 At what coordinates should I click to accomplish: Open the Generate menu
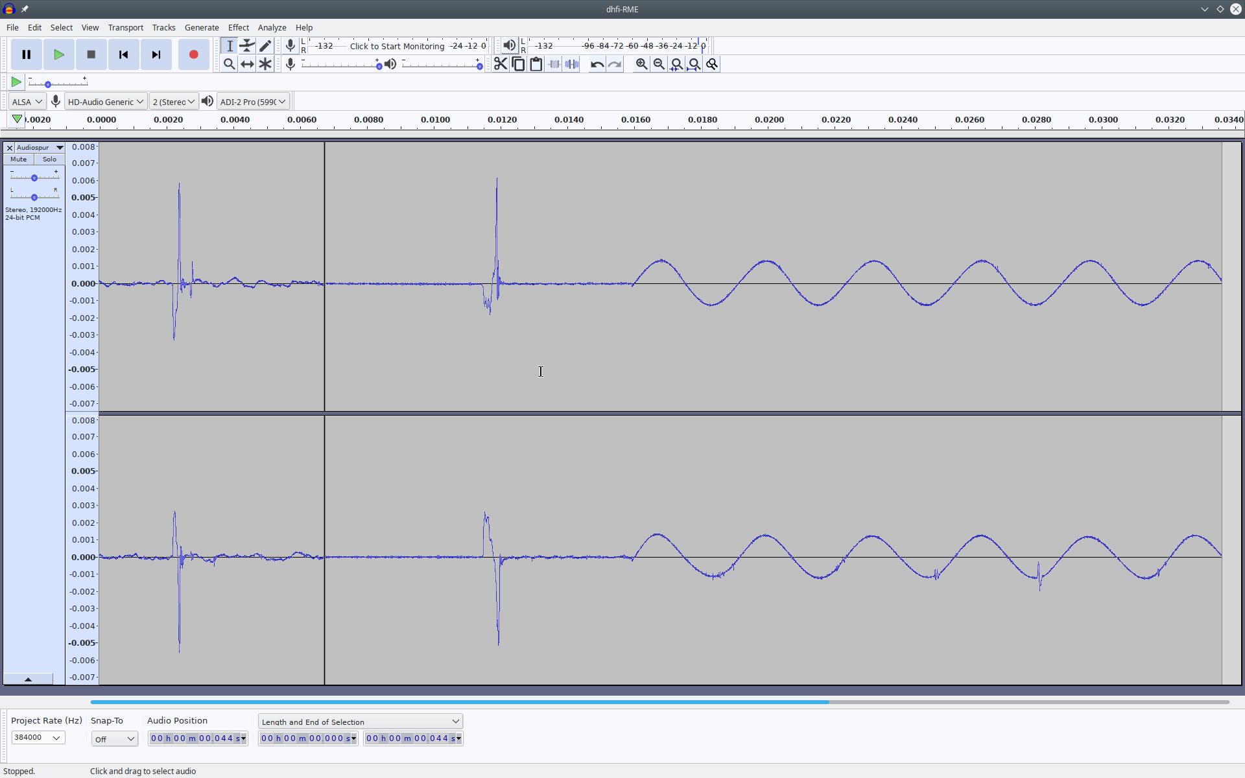pyautogui.click(x=202, y=27)
